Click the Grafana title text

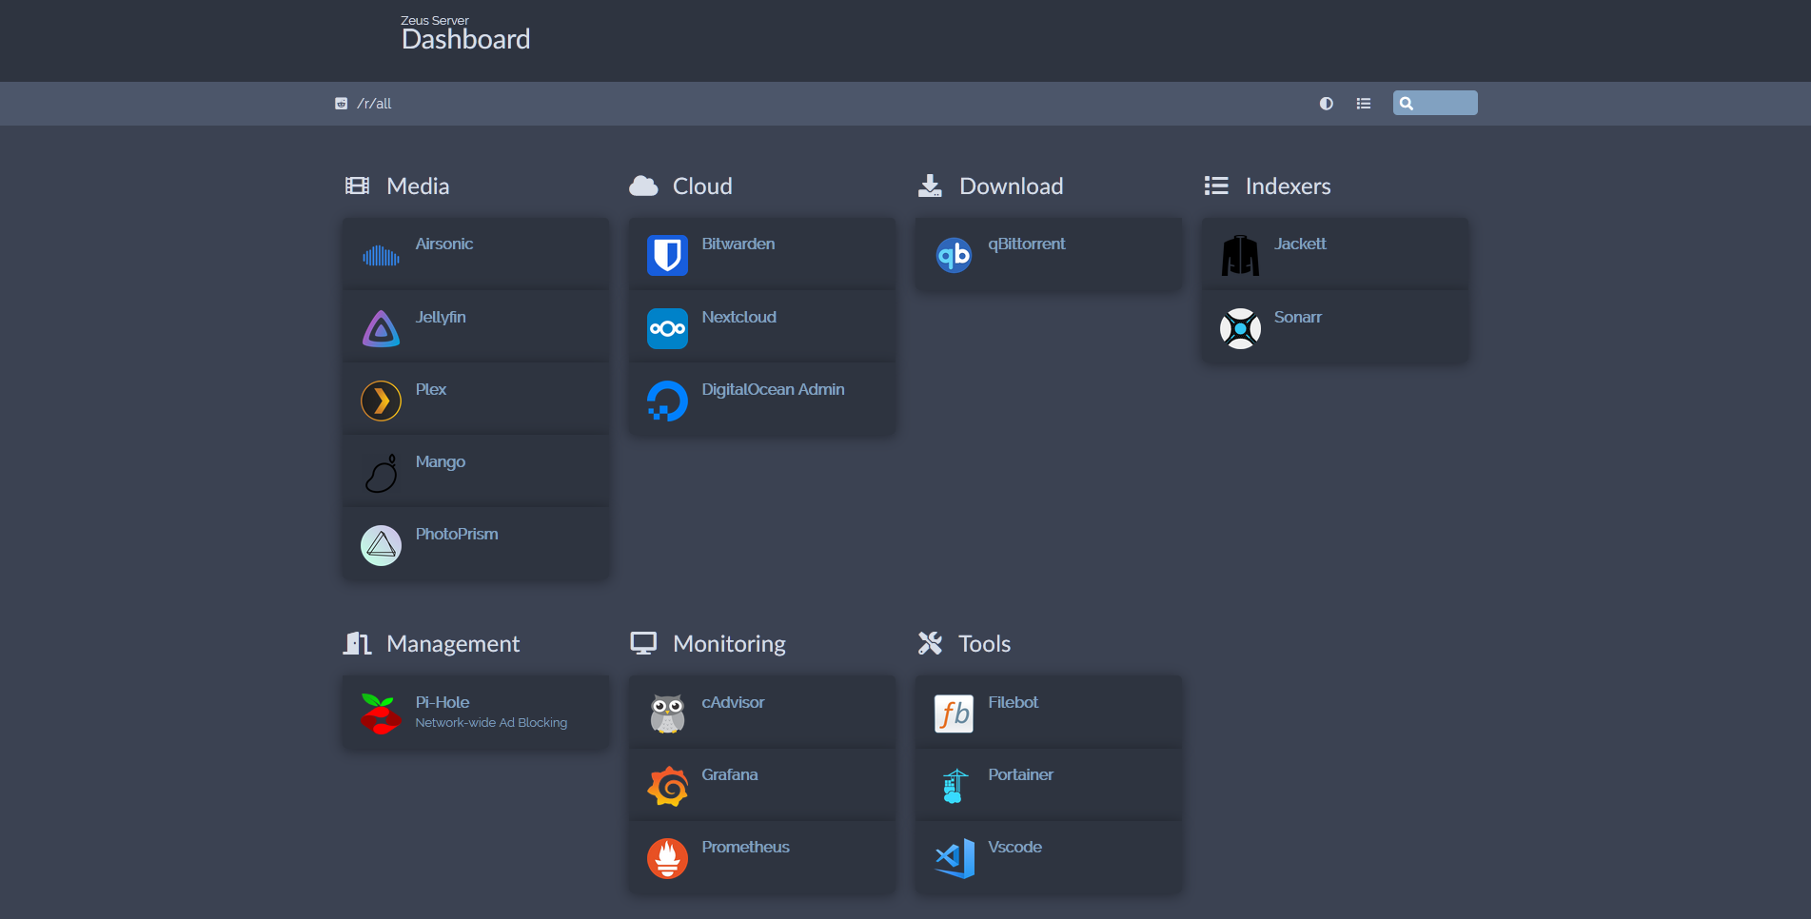[x=730, y=774]
